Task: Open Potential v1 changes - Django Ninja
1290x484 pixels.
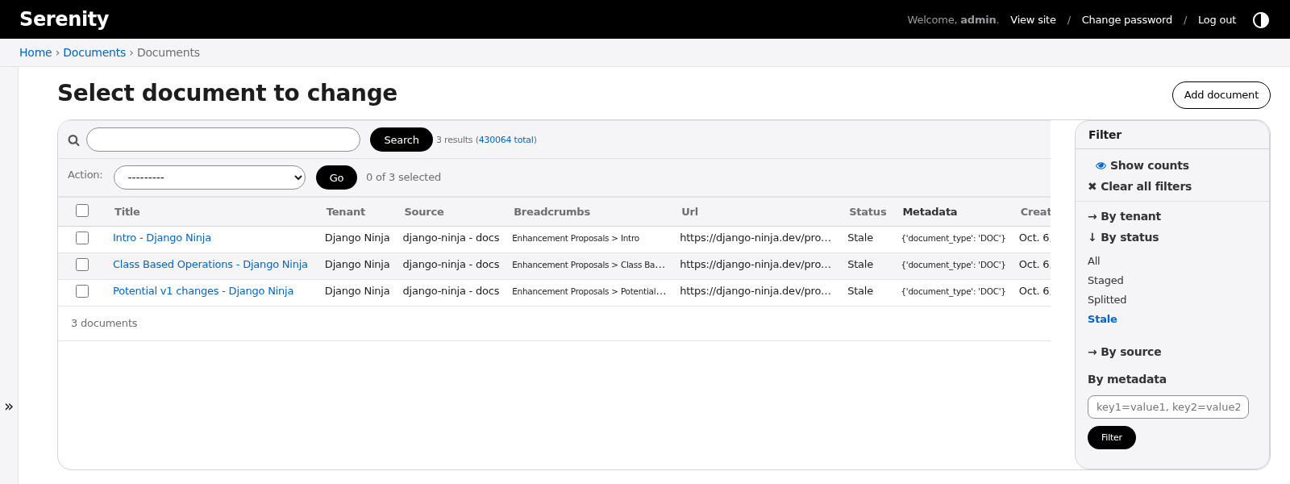Action: point(203,291)
